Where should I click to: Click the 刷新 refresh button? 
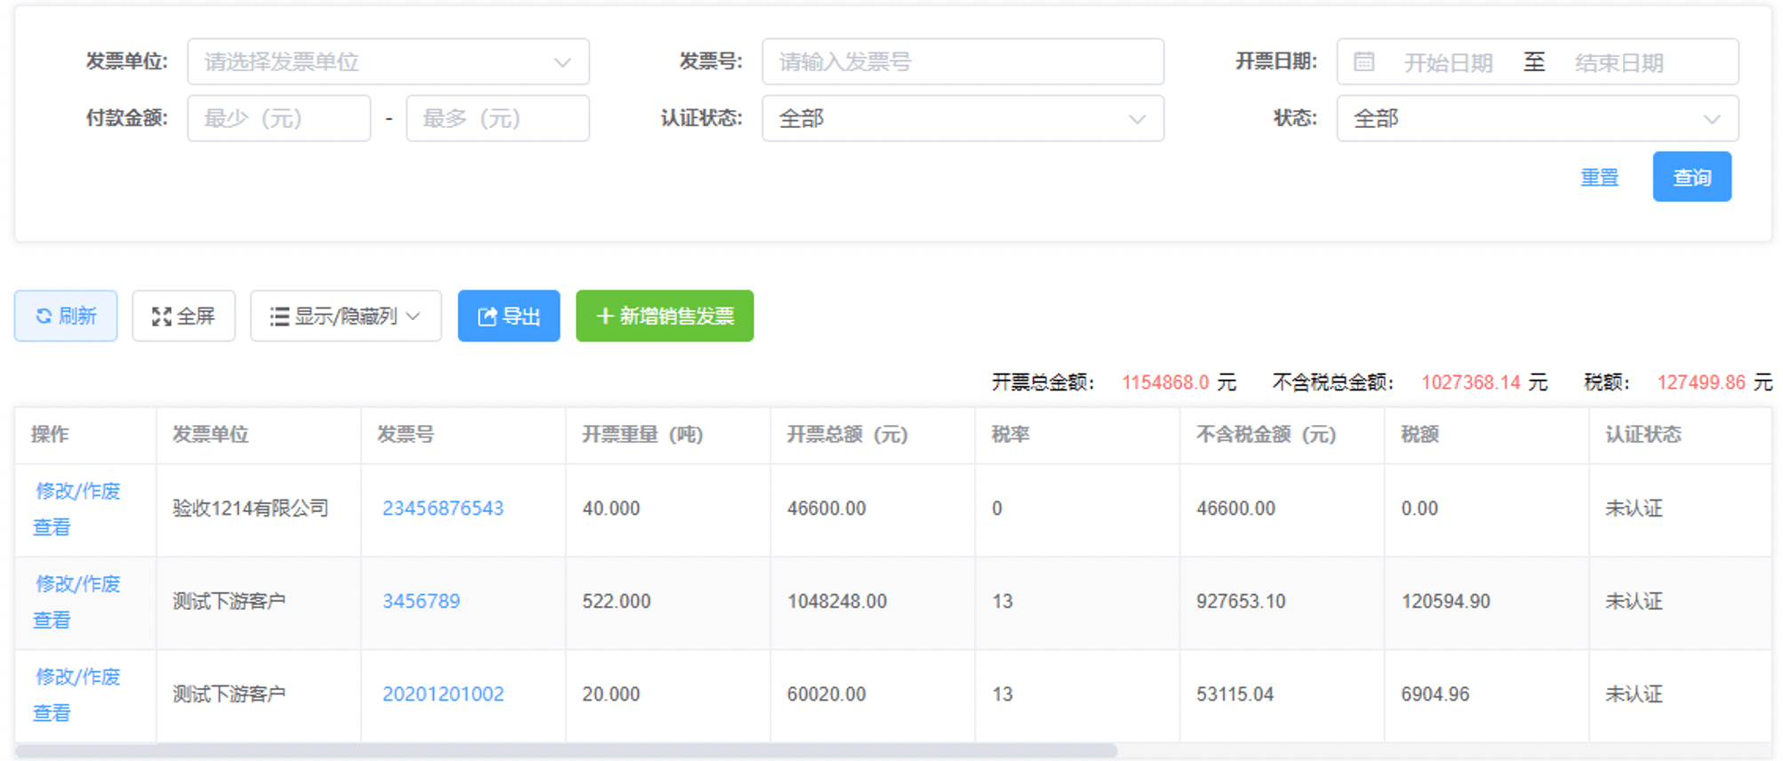[x=66, y=316]
